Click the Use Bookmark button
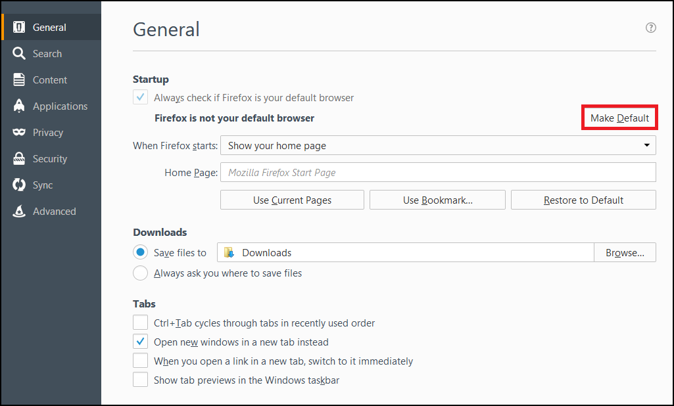 (437, 200)
